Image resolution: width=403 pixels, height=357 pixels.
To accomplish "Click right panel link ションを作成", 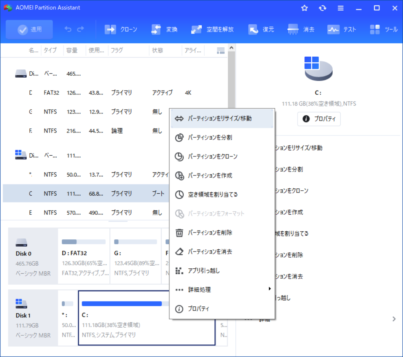I will pyautogui.click(x=289, y=212).
